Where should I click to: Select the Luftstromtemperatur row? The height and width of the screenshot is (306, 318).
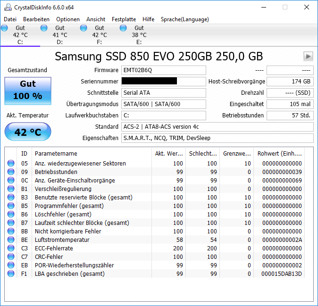click(x=155, y=240)
